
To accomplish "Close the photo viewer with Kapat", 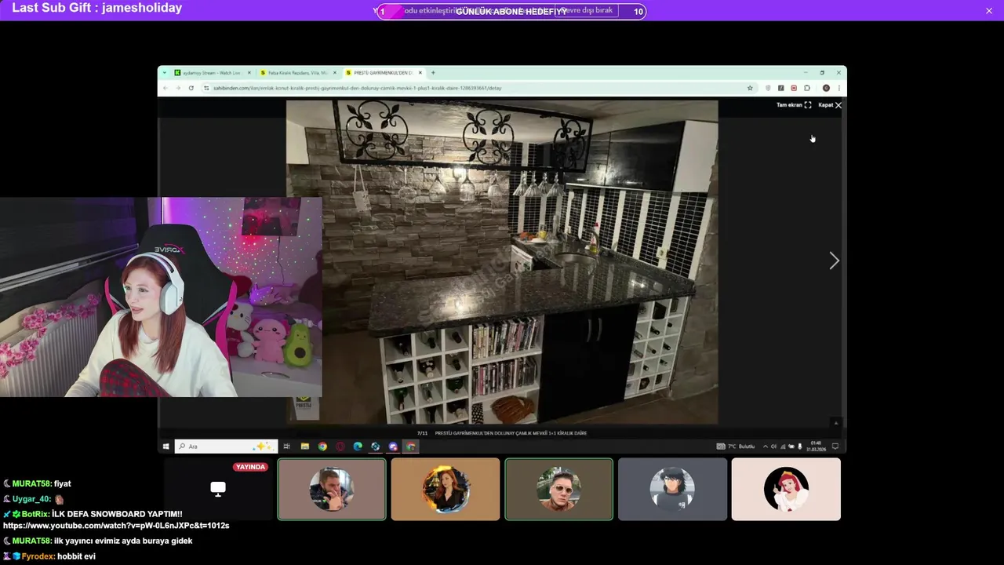I will (x=830, y=105).
